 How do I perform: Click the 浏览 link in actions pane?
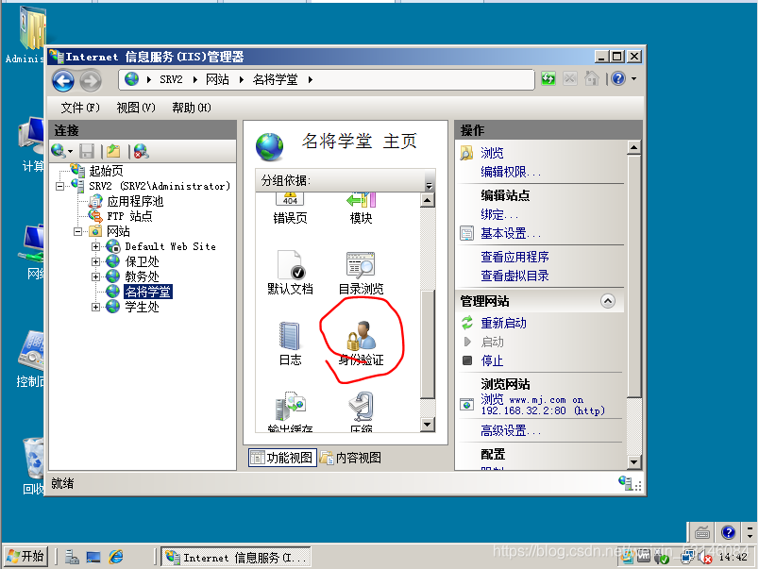click(492, 153)
